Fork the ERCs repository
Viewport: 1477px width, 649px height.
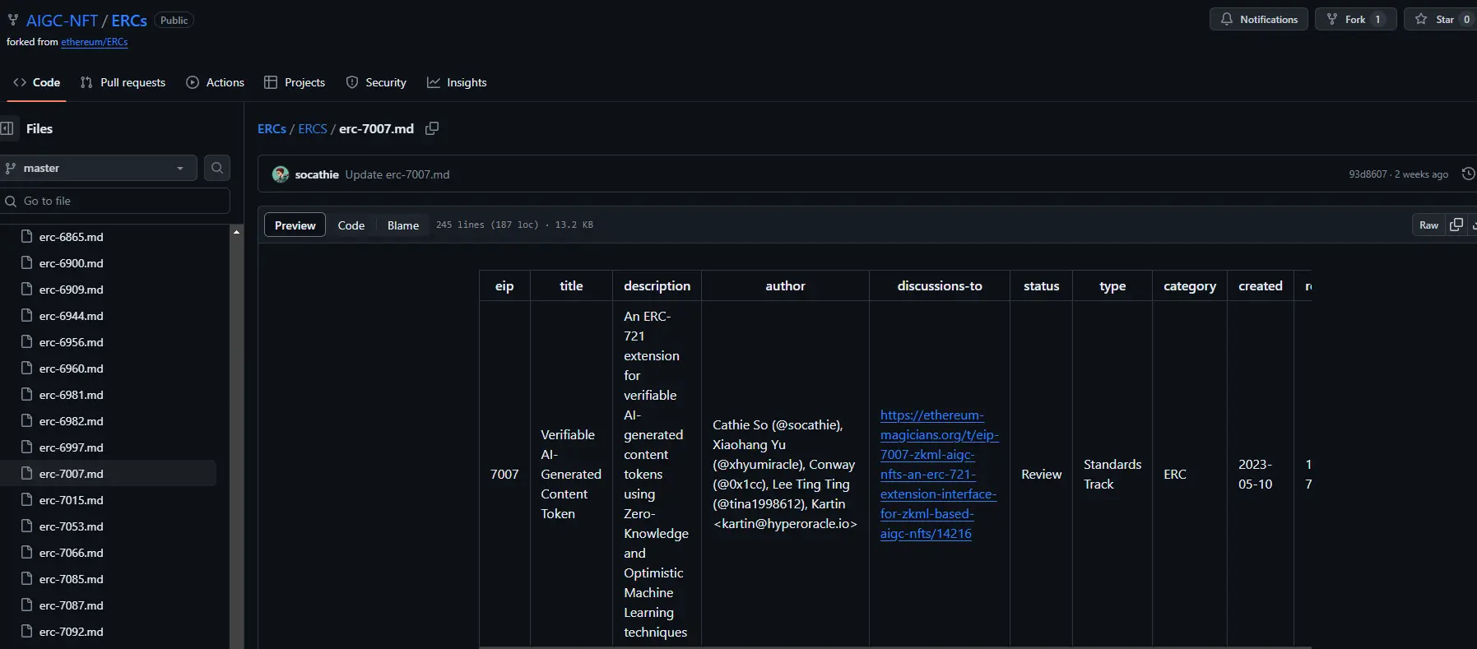[x=1346, y=19]
